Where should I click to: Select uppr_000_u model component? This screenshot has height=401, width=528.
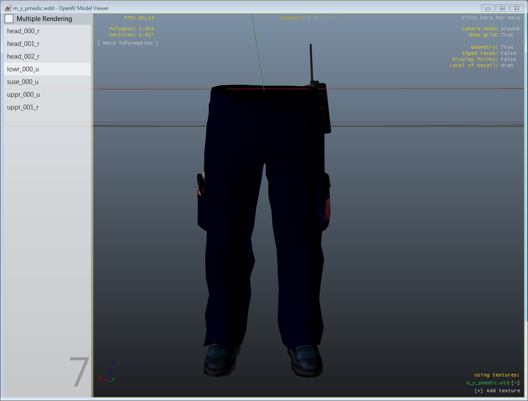[23, 95]
